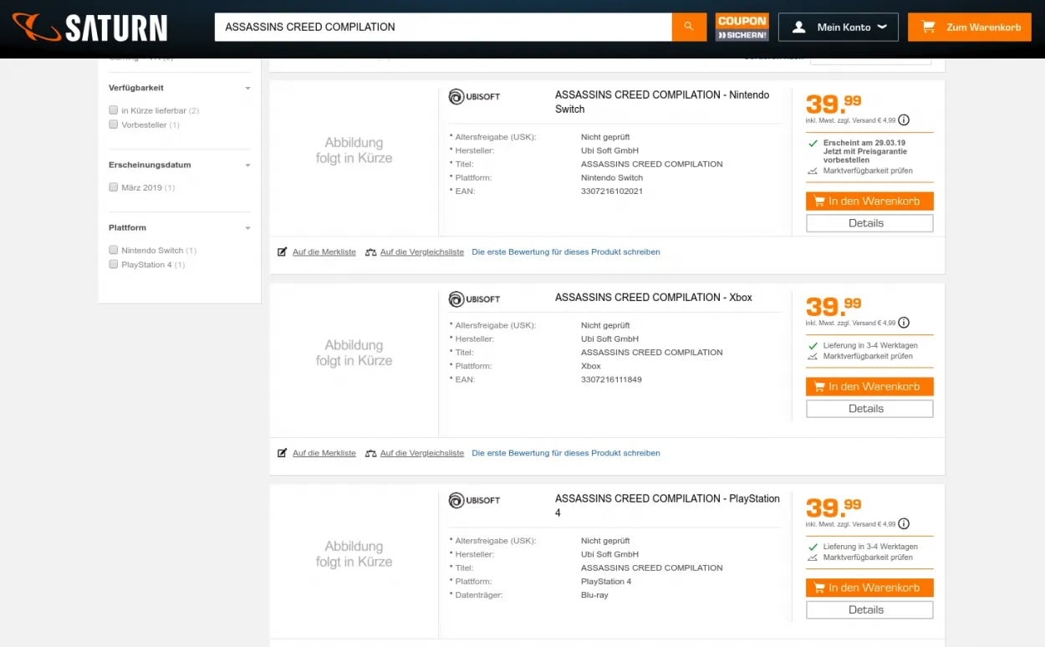Click the shopping cart icon in Zum Warenkorb
Image resolution: width=1045 pixels, height=647 pixels.
tap(928, 27)
